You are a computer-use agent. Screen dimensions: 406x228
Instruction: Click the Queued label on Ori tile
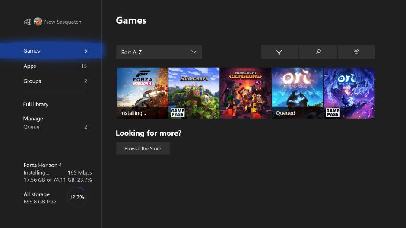[x=285, y=113]
